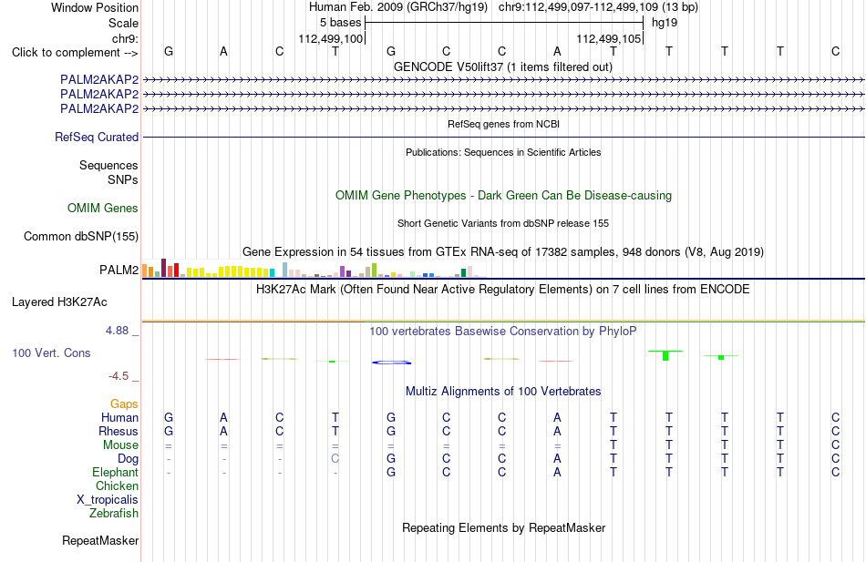
Task: Click 'Publications: Sequences in Scientific Articles' title
Action: click(503, 152)
